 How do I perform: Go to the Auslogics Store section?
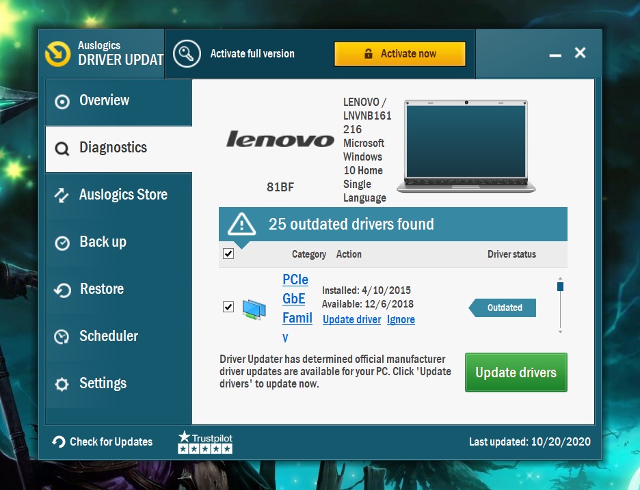coord(118,196)
